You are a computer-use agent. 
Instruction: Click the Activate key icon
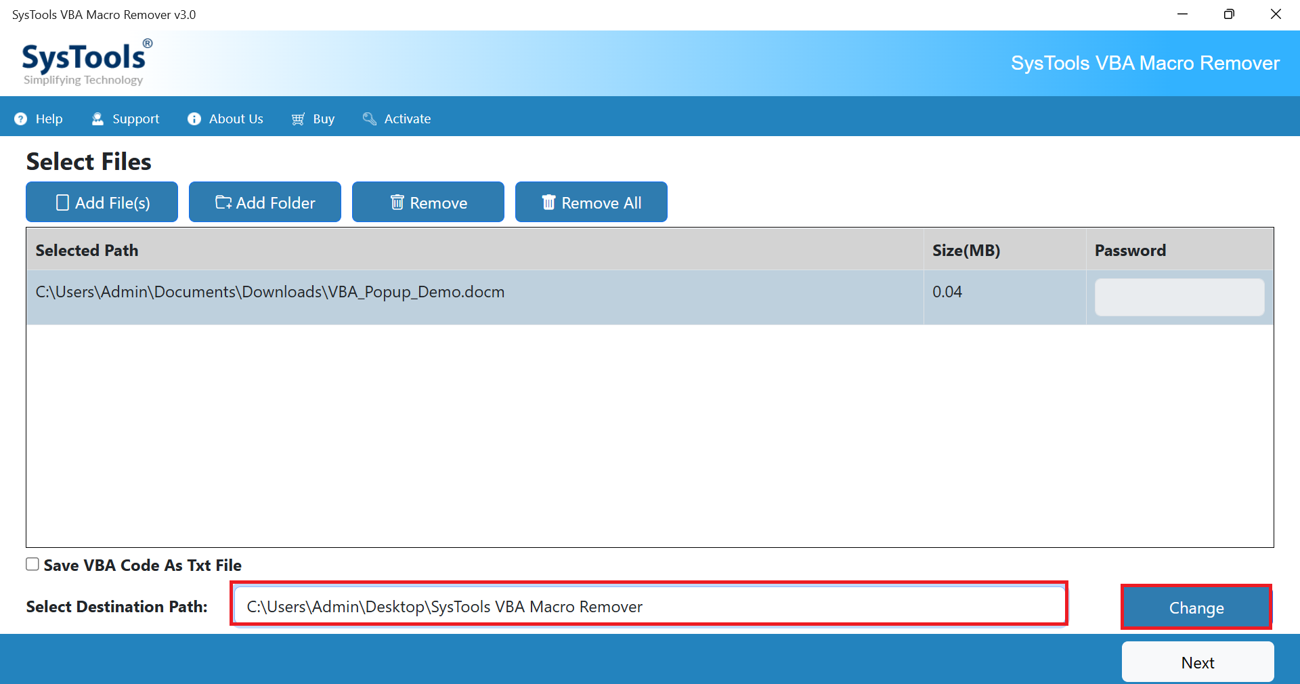370,119
